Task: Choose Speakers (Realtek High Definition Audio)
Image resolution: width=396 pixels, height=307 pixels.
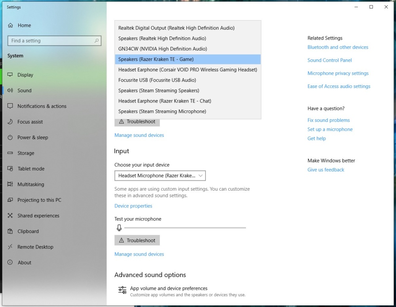Action: coord(188,38)
